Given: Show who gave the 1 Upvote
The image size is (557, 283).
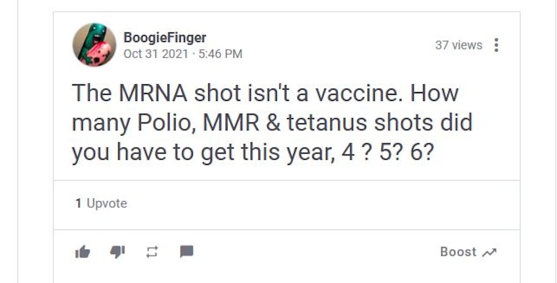Looking at the screenshot, I should tap(101, 203).
